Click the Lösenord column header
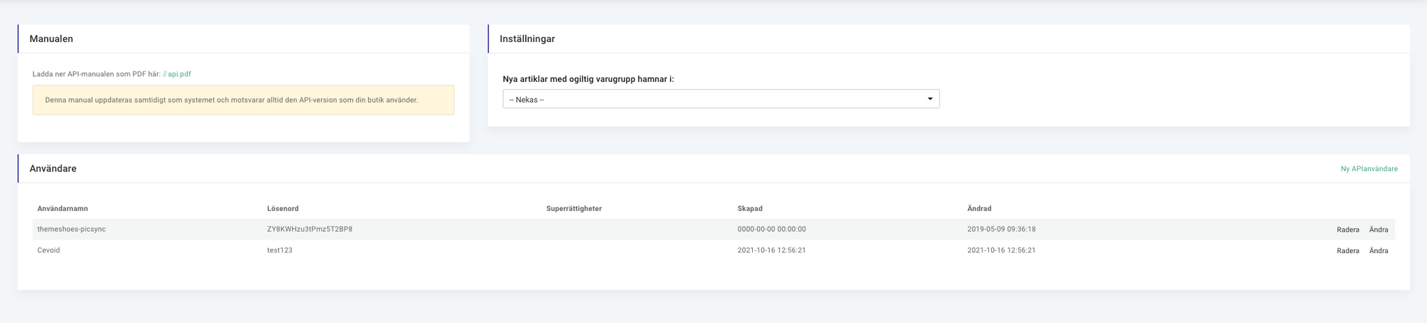This screenshot has height=323, width=1427. 283,209
